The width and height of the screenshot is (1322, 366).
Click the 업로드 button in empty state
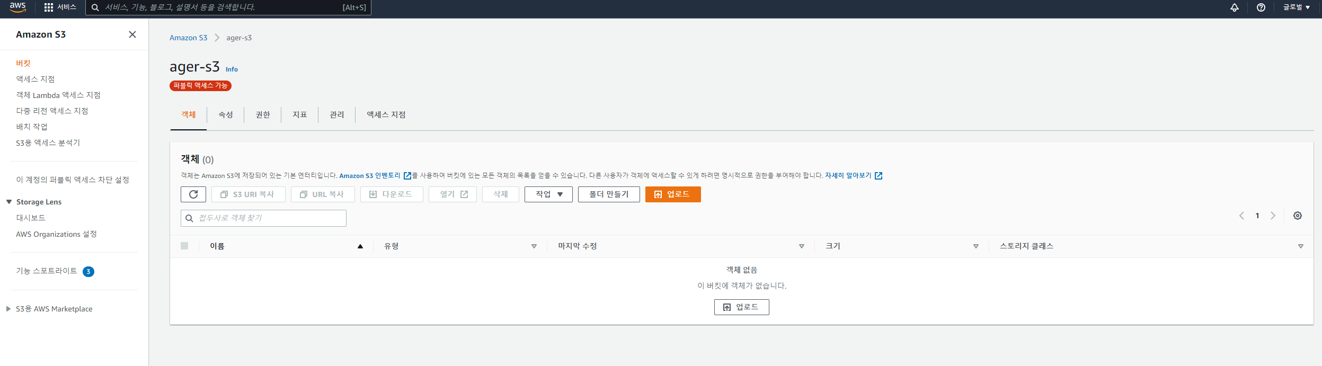[742, 307]
